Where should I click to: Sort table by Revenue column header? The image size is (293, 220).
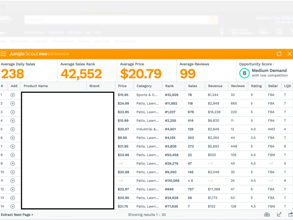coord(215,86)
